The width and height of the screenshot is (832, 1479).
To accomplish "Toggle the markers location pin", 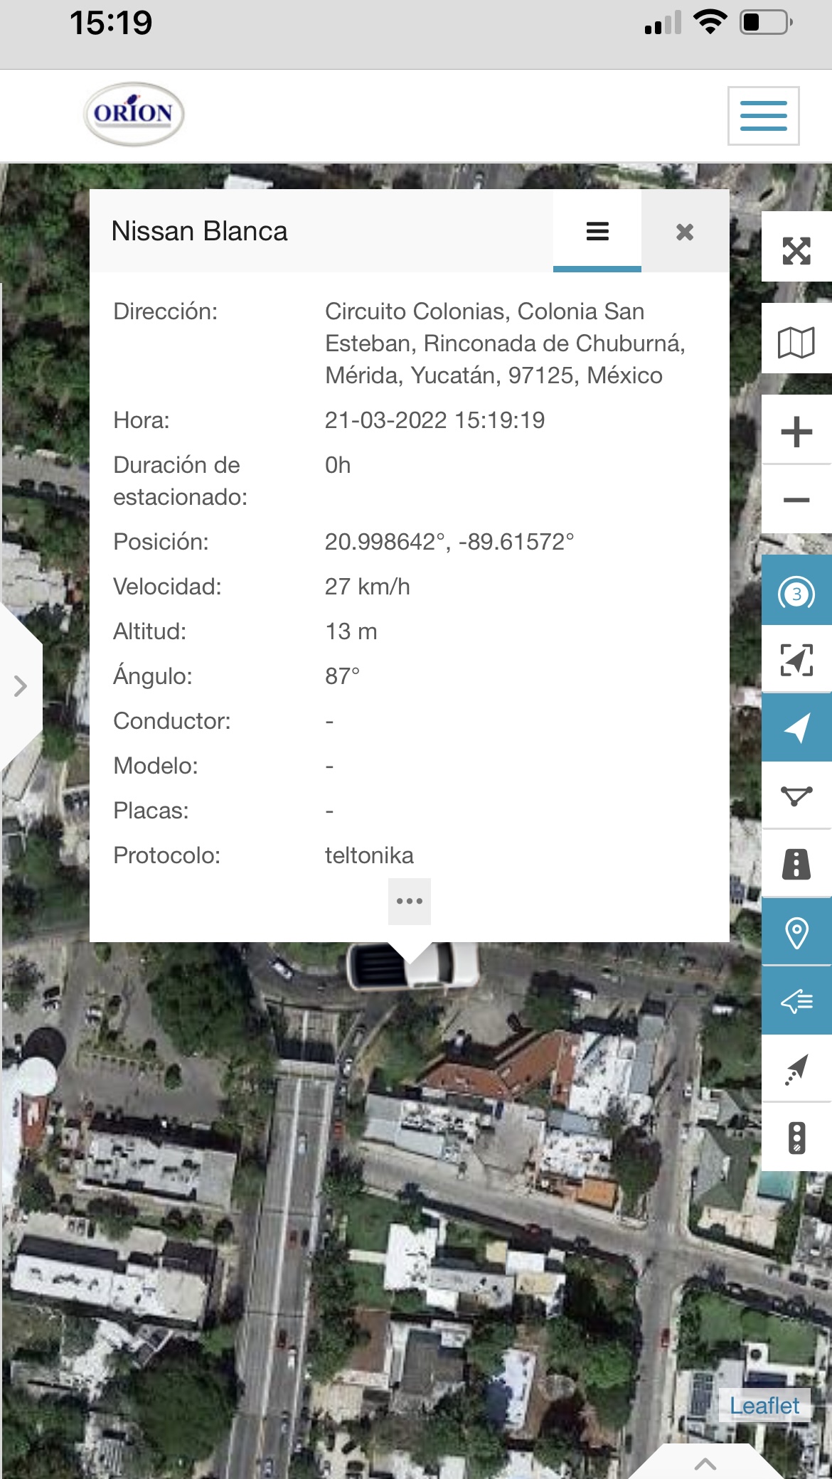I will [796, 932].
